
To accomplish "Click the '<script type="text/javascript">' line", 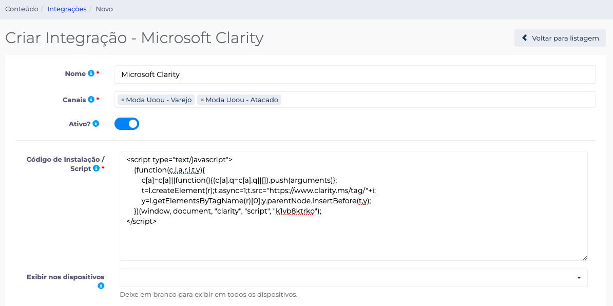I will [x=180, y=160].
